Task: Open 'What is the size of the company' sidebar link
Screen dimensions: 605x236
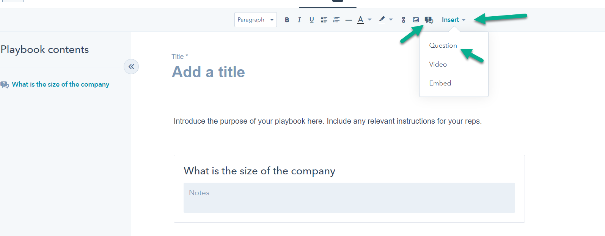Action: click(x=61, y=84)
